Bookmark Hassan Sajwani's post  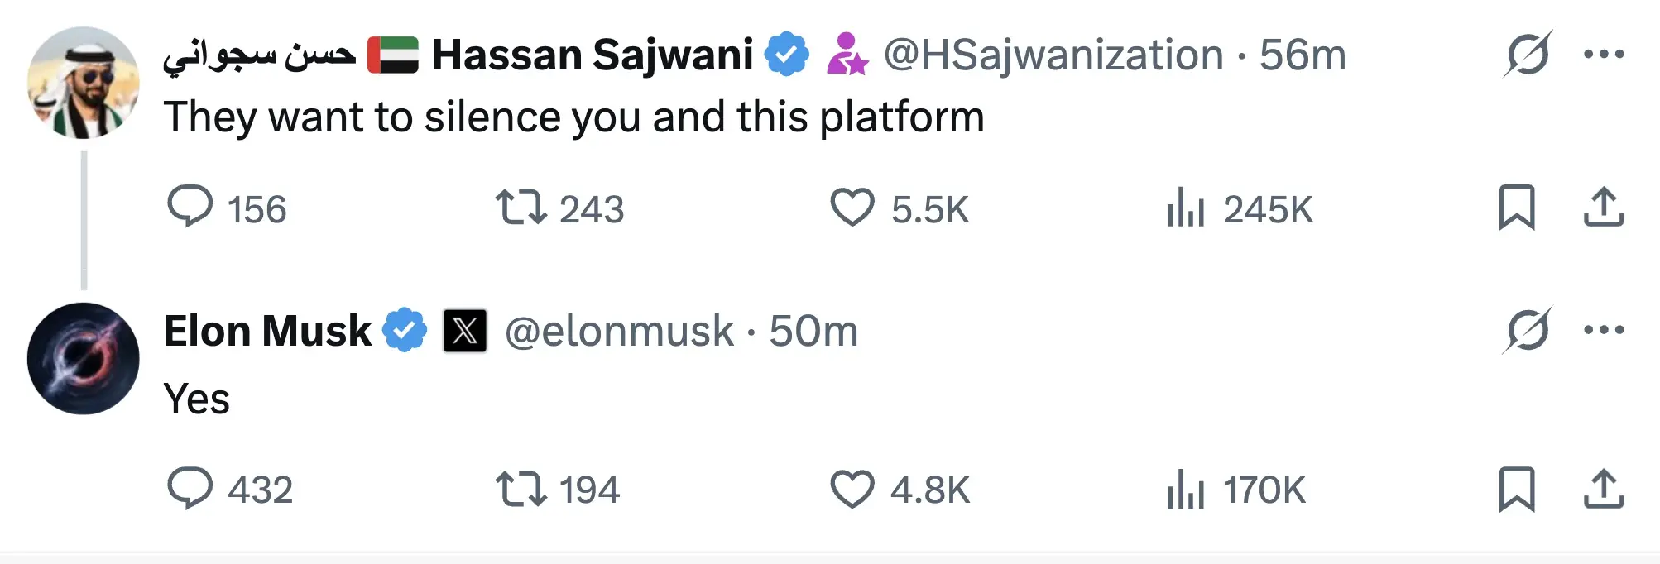point(1516,207)
